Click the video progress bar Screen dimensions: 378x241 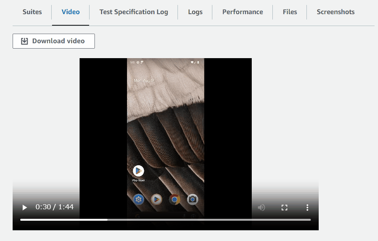tap(165, 220)
